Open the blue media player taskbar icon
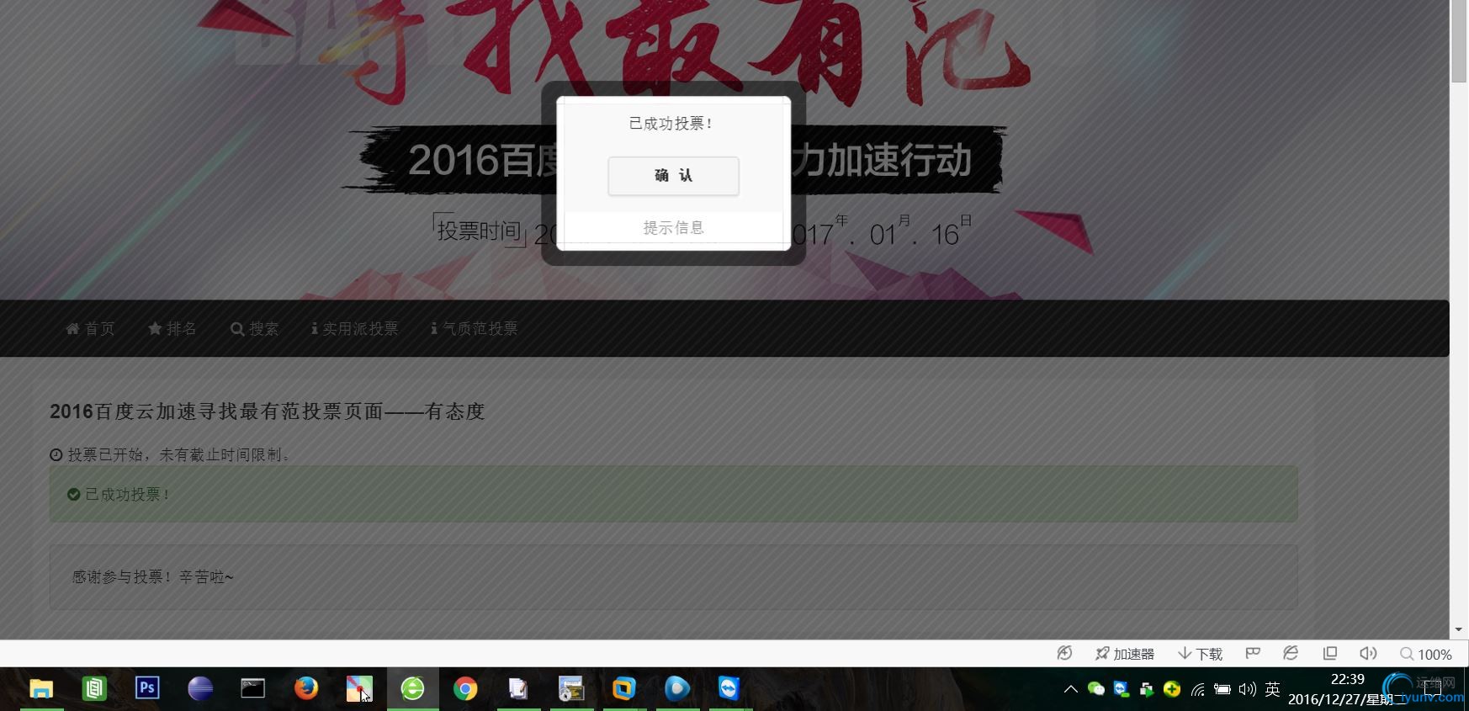The image size is (1469, 711). pos(677,689)
